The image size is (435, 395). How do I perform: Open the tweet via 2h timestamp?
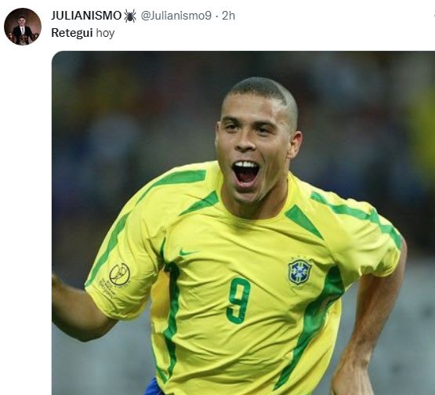(228, 16)
